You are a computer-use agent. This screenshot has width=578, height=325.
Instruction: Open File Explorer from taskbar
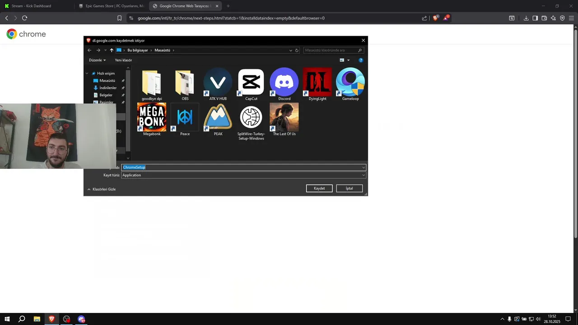pos(37,319)
